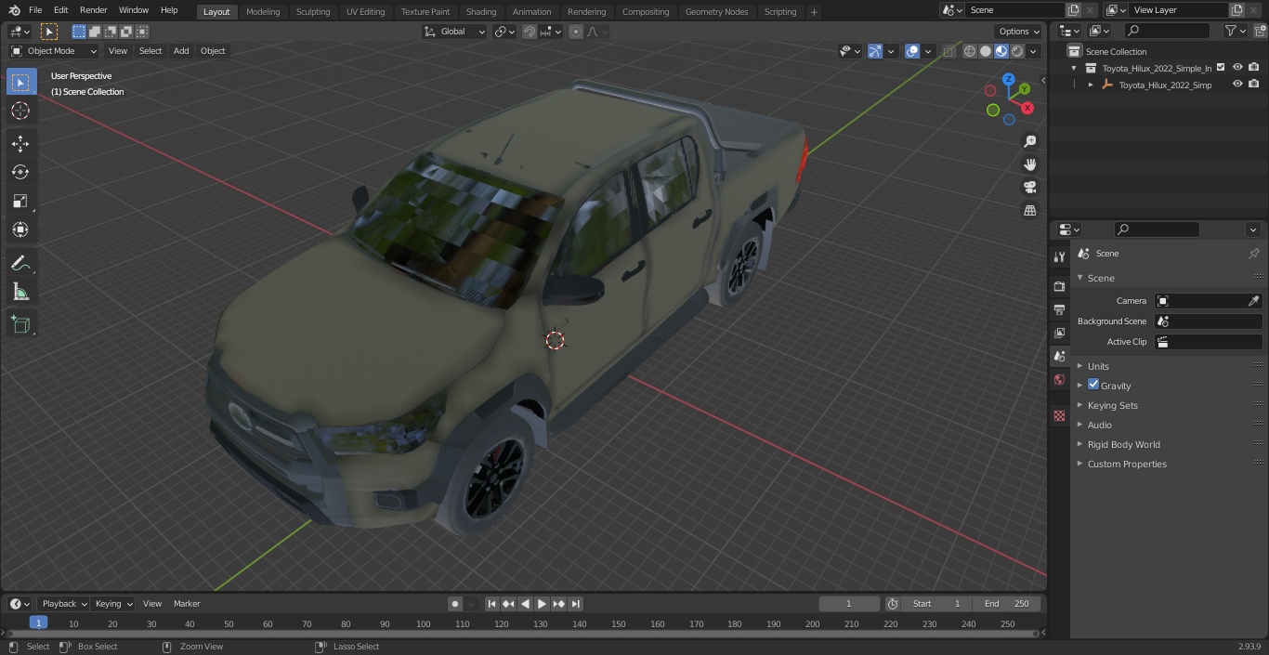The image size is (1269, 655).
Task: Activate the Transform tool
Action: click(20, 229)
